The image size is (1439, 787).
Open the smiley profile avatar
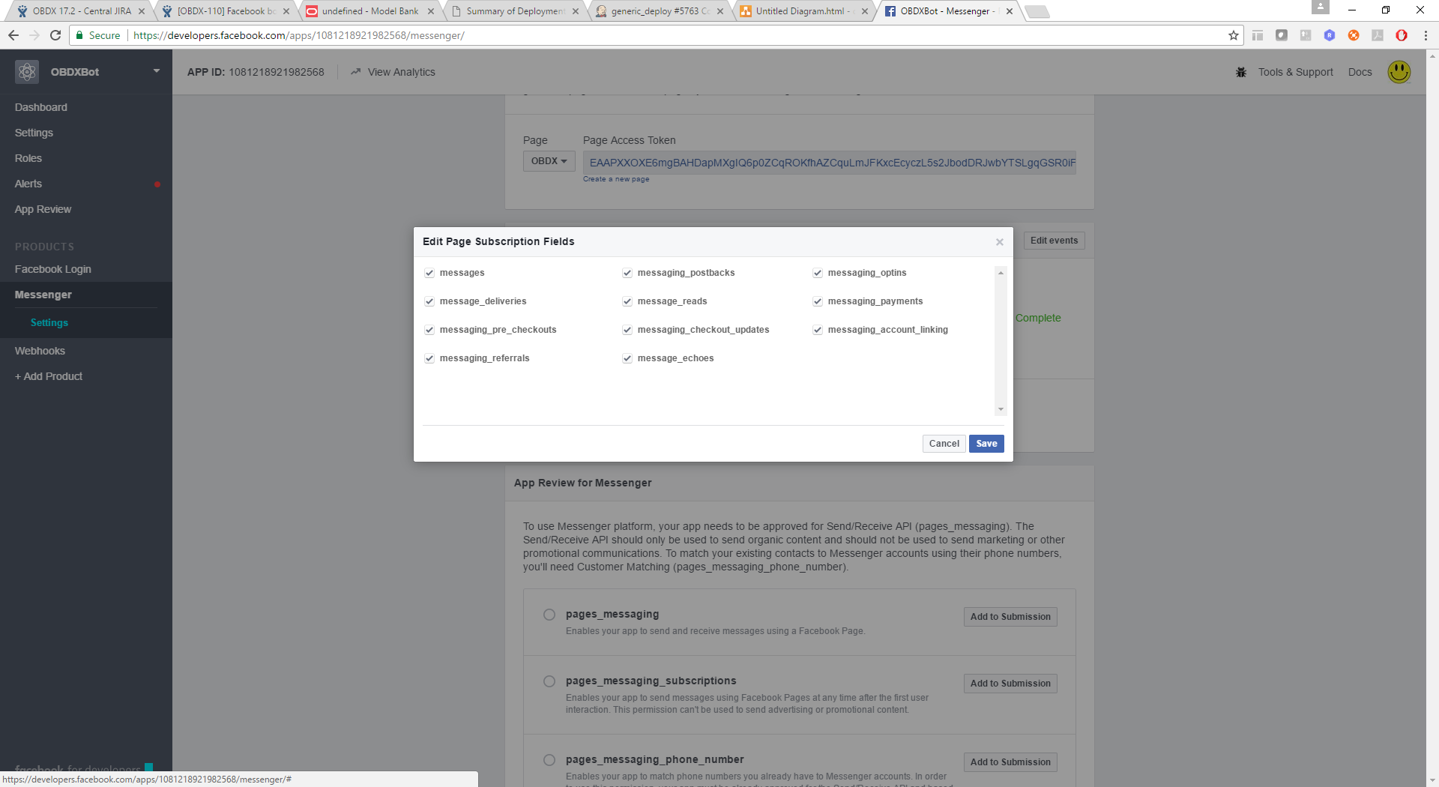click(1399, 72)
